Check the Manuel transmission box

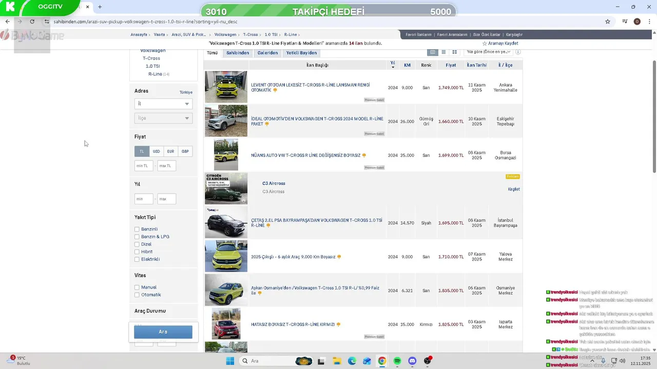(x=137, y=288)
